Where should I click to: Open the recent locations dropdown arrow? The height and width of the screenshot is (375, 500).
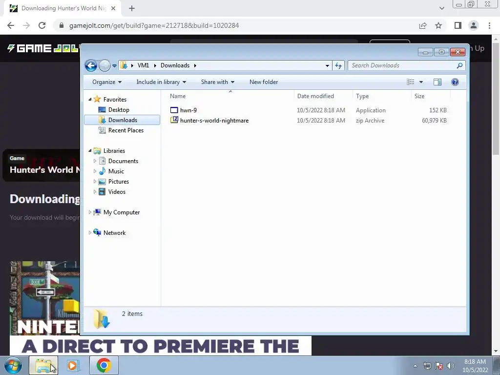click(114, 66)
